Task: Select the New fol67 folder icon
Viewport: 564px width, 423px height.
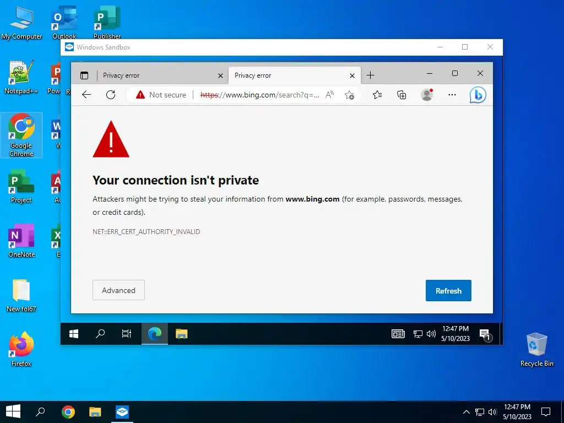Action: pyautogui.click(x=21, y=296)
